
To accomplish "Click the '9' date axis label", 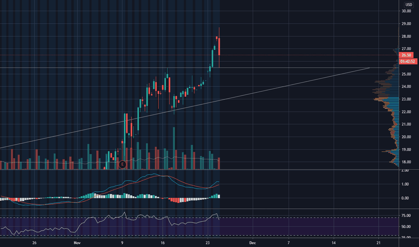I will [122, 243].
